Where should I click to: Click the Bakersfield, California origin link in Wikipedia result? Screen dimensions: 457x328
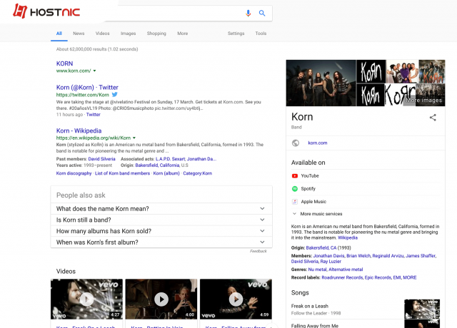point(157,165)
